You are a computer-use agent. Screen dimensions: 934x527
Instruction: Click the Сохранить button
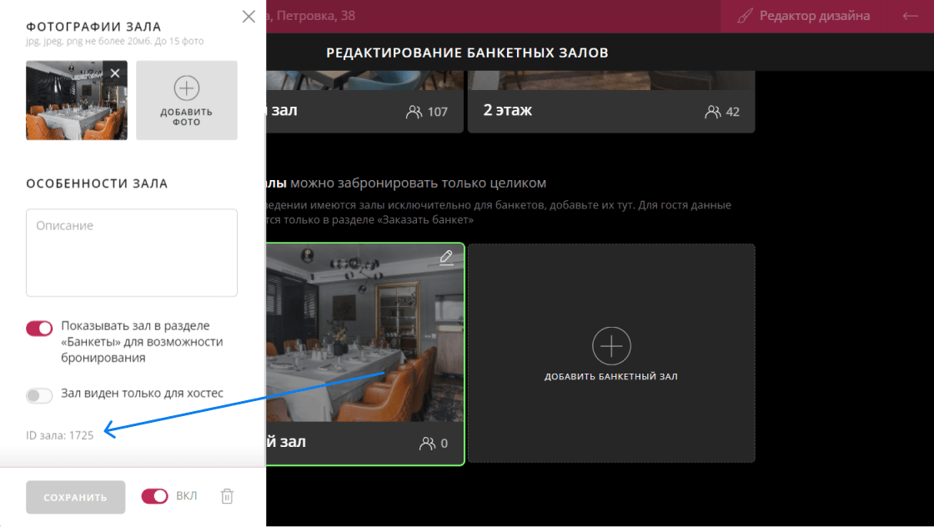pyautogui.click(x=75, y=496)
